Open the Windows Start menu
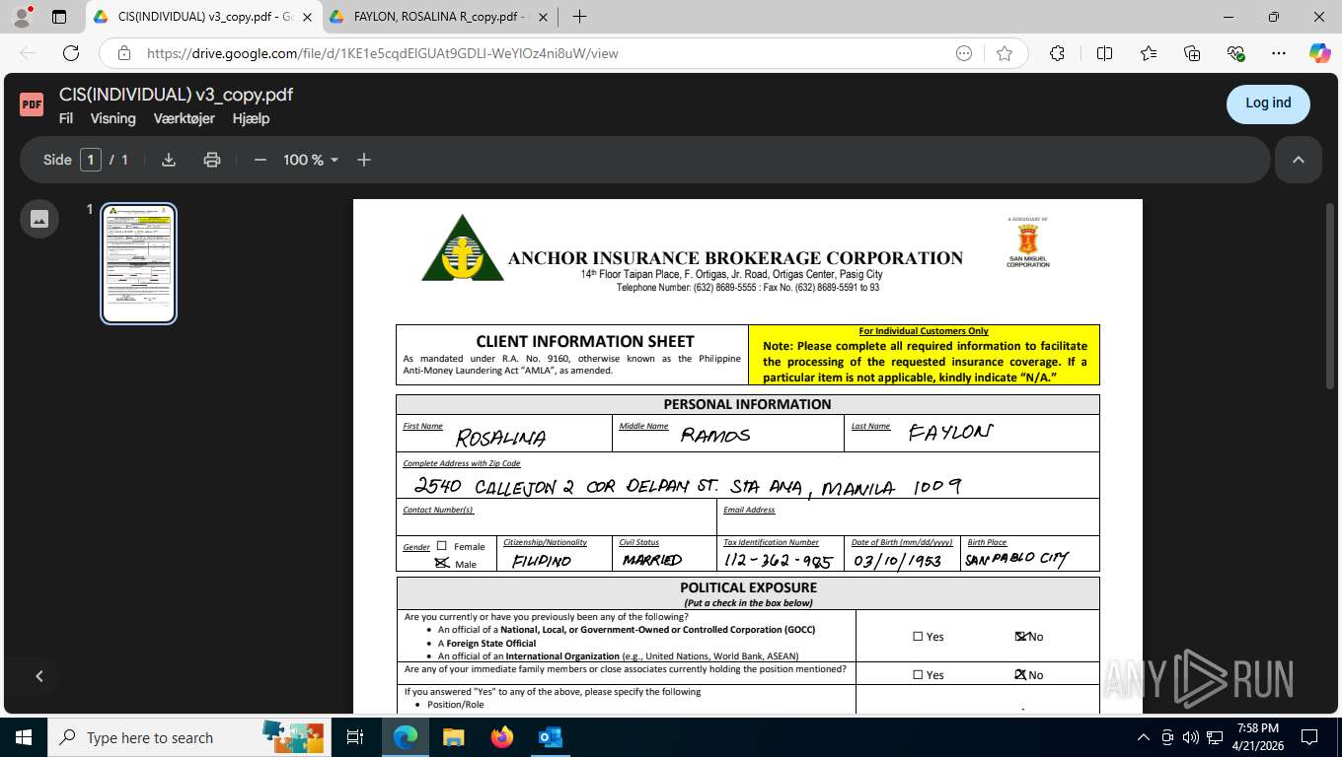 pos(23,737)
